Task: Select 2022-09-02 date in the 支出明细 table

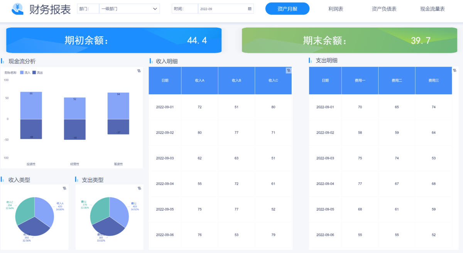Action: click(325, 132)
